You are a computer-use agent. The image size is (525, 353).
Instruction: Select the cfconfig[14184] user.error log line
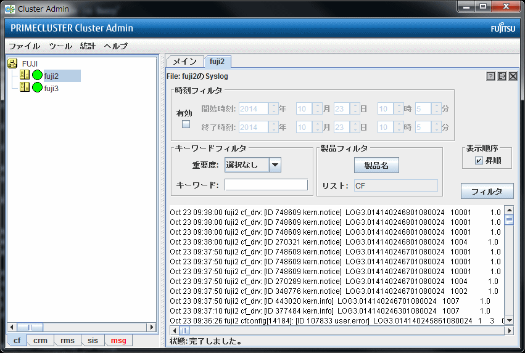click(336, 320)
